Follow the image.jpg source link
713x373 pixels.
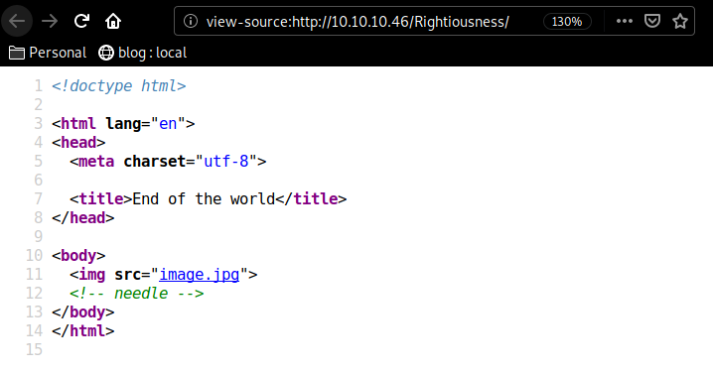click(200, 275)
